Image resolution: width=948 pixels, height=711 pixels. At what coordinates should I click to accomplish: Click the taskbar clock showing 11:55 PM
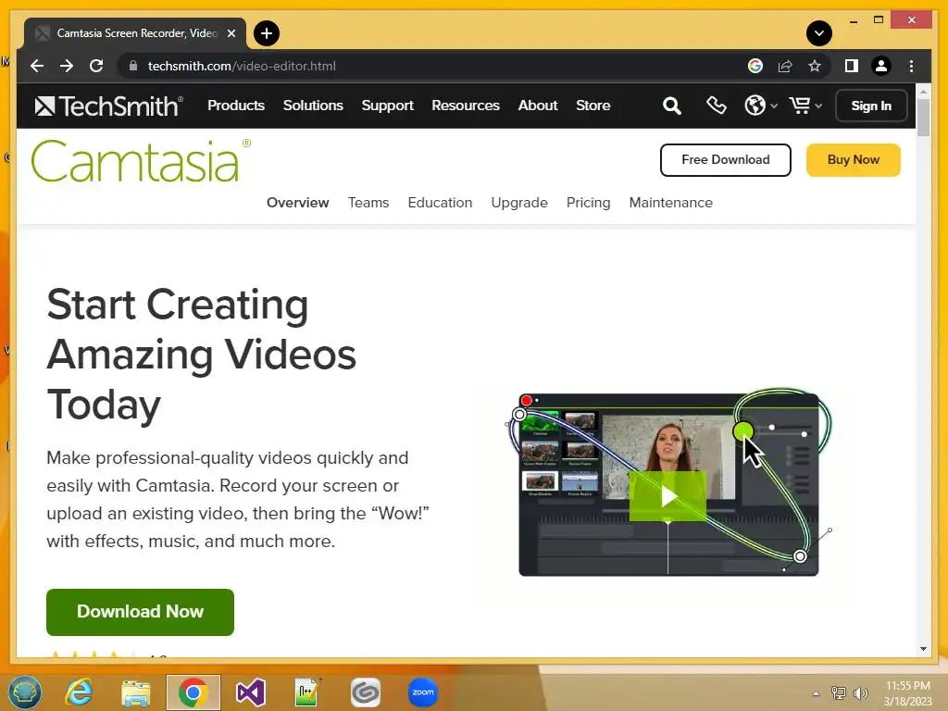coord(907,692)
